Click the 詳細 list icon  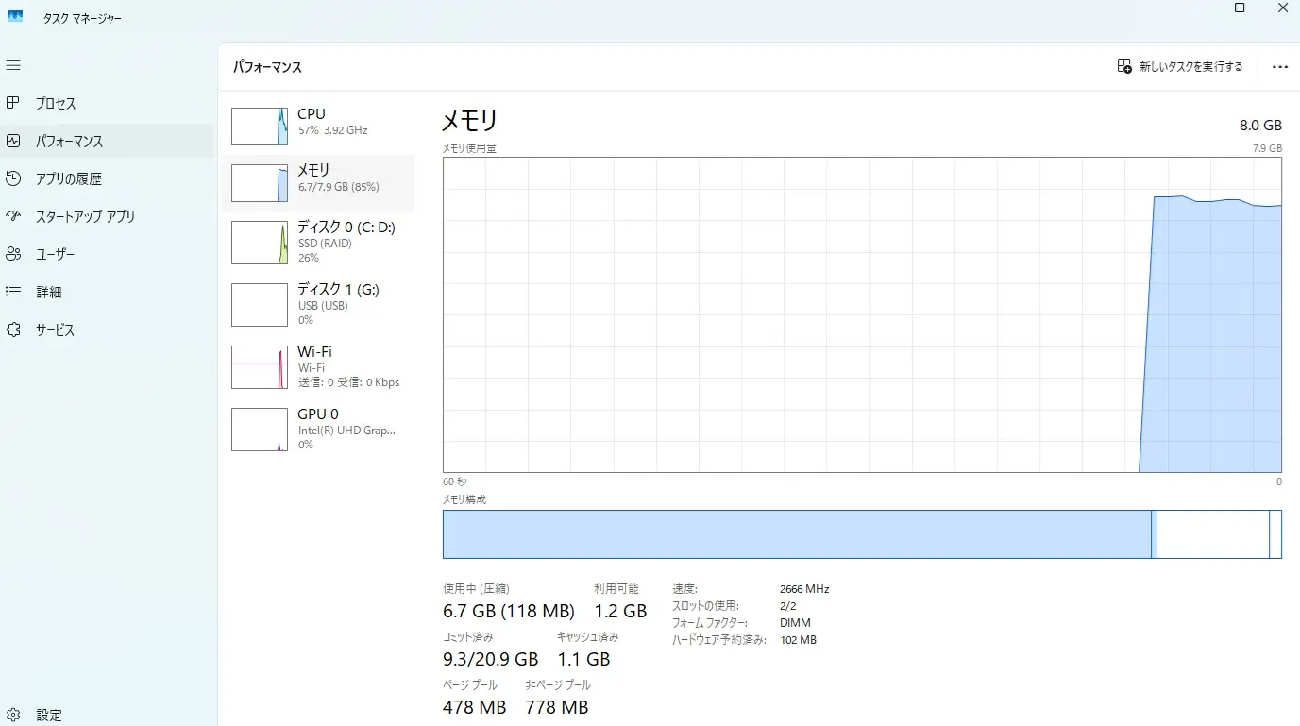(13, 292)
